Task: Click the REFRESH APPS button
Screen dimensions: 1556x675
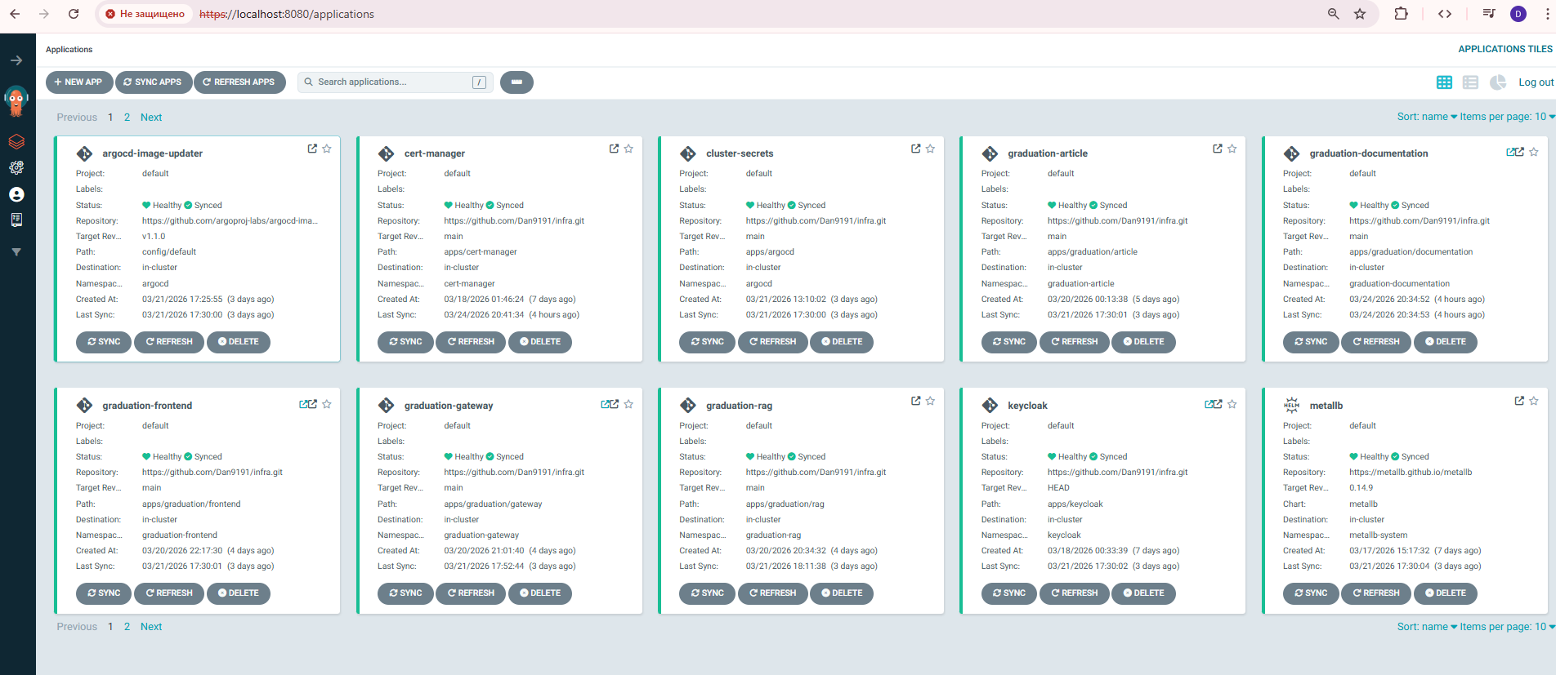Action: [239, 82]
